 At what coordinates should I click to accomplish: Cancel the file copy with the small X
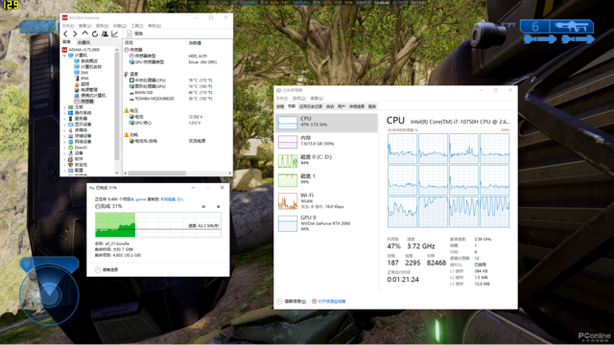click(x=218, y=207)
